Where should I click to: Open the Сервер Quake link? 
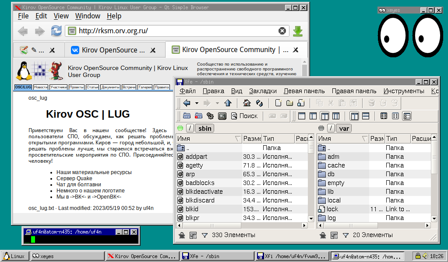click(x=74, y=178)
